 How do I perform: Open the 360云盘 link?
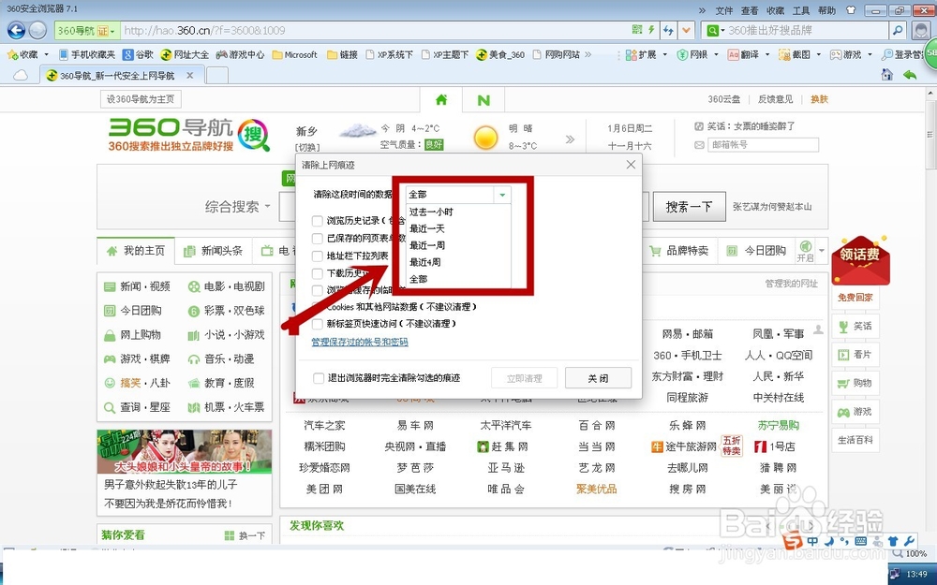click(724, 99)
